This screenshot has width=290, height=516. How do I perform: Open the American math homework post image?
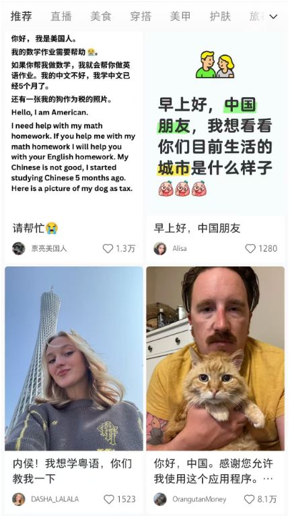tap(74, 123)
